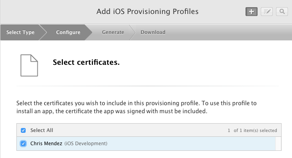Click the edit pencil icon
Viewport: 292px width, 158px height.
267,12
